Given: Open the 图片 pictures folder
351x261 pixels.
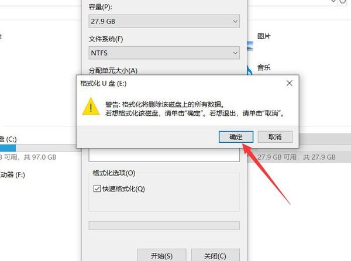Looking at the screenshot, I should coord(264,36).
